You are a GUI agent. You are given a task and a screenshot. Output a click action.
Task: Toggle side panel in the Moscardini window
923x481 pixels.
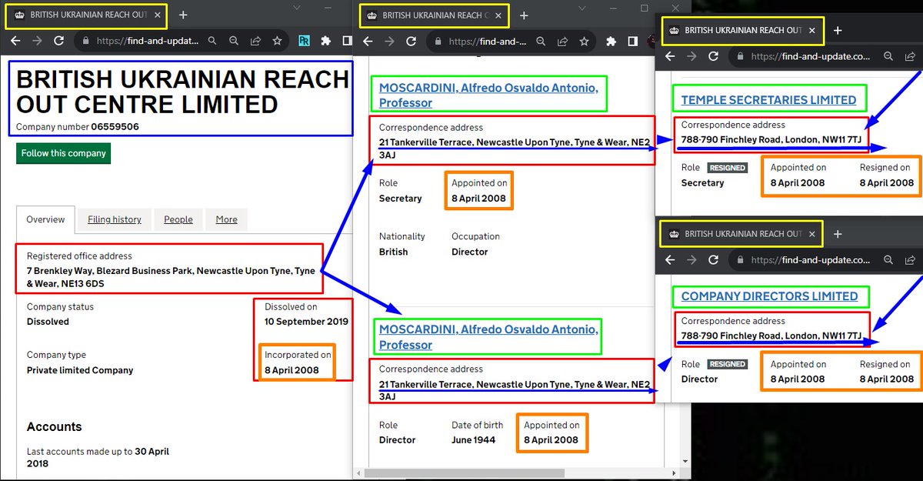click(632, 42)
